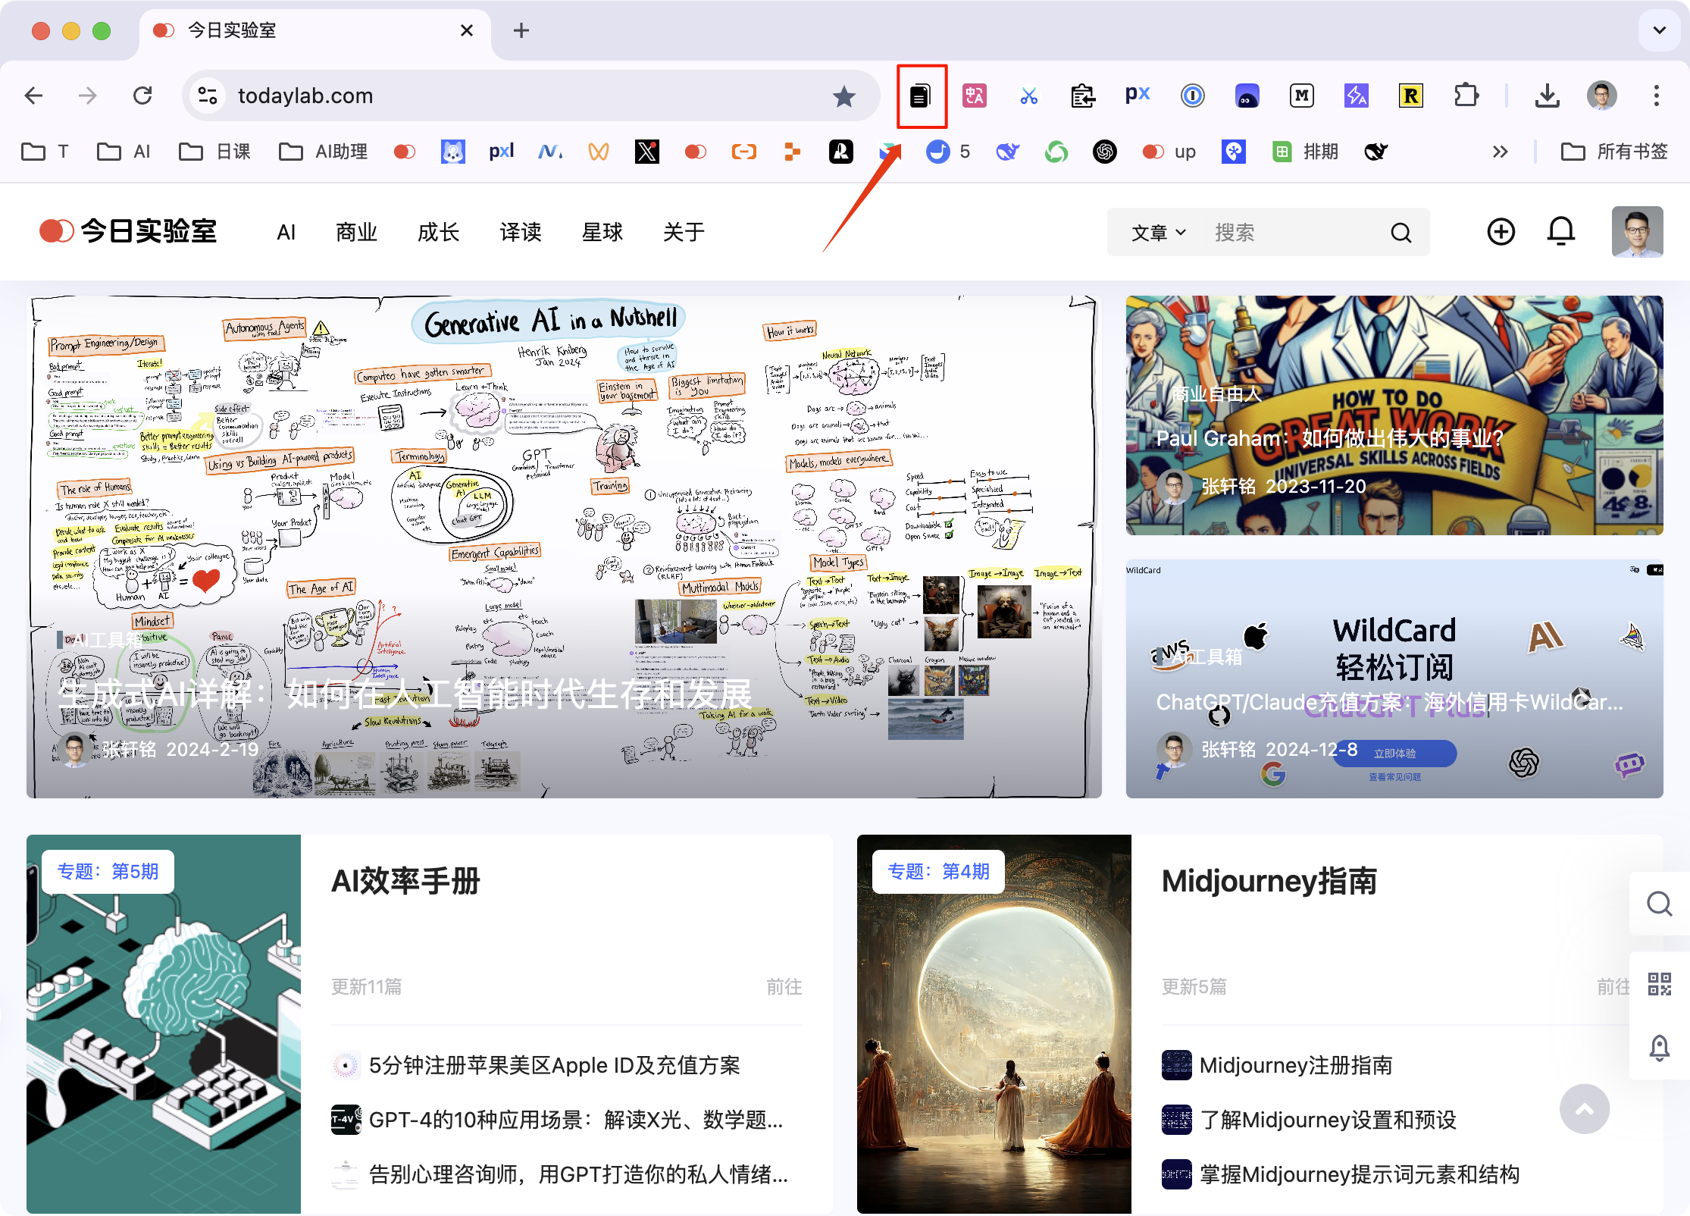Screen dimensions: 1690x1216
Task: Click the px extension icon
Action: pyautogui.click(x=1137, y=96)
